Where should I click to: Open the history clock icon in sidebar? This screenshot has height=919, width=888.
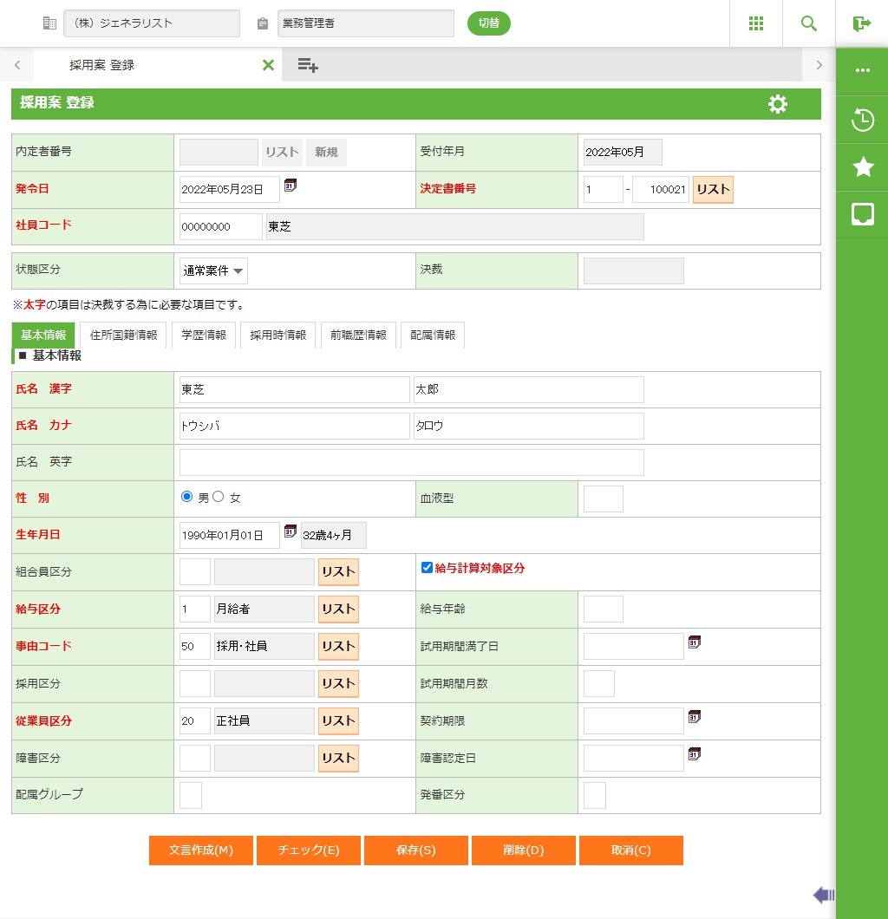click(x=863, y=120)
